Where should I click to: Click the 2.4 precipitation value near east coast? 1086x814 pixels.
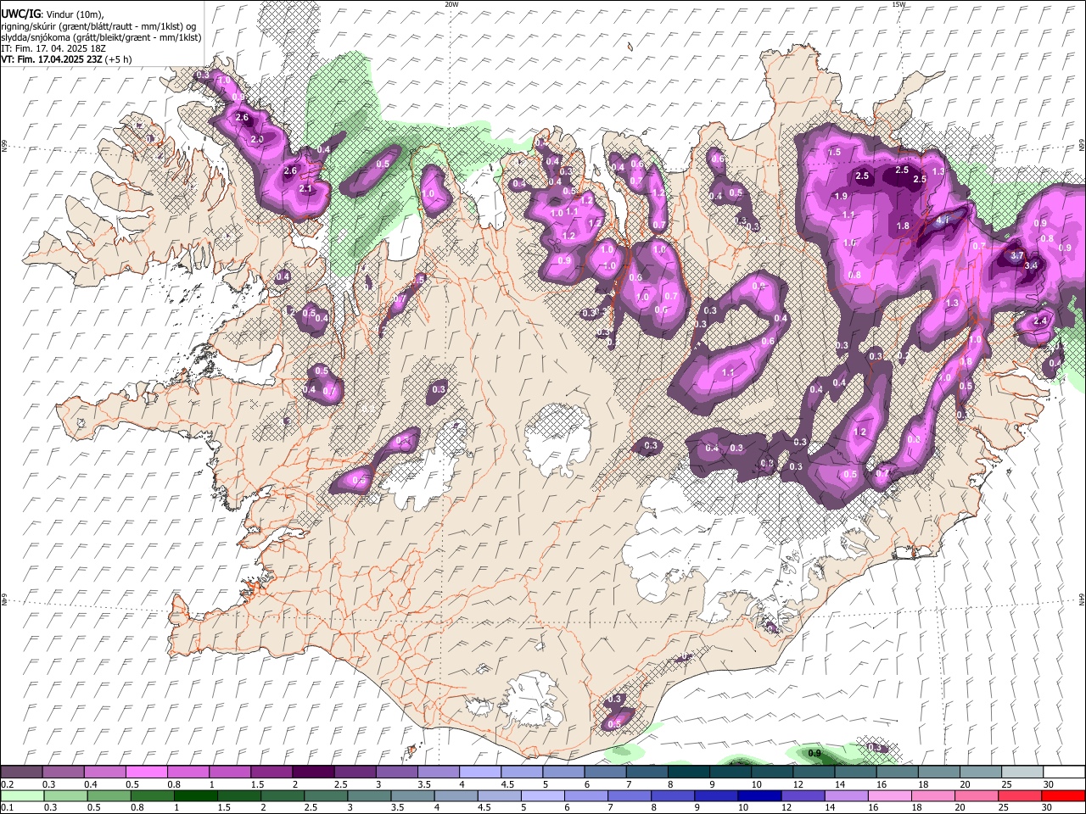tap(1040, 321)
